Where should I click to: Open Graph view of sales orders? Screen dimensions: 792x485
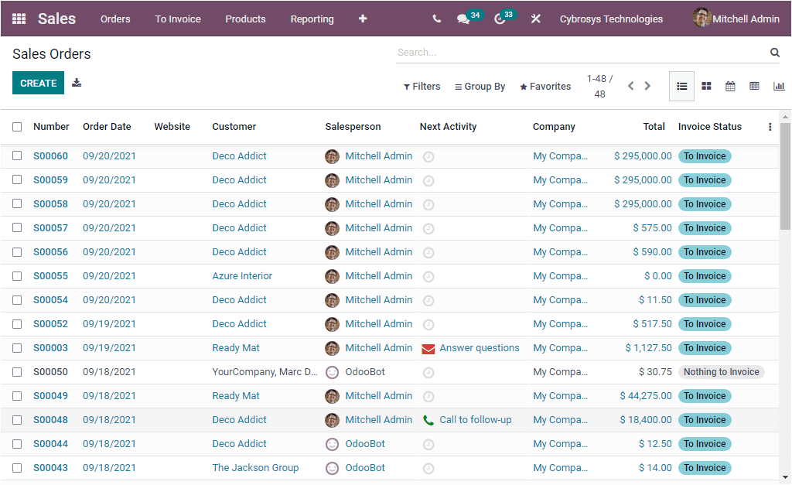point(778,86)
